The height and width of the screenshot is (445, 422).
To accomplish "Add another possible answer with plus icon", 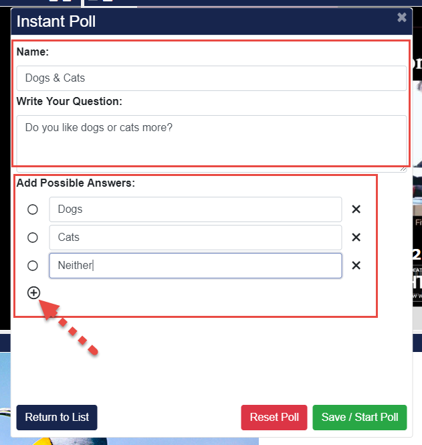I will 33,292.
